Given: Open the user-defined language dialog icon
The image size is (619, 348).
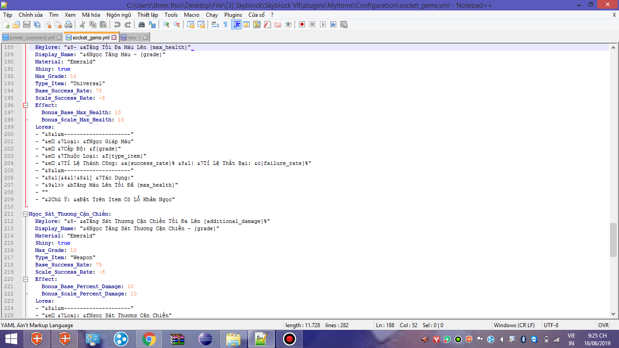Looking at the screenshot, I should [247, 24].
